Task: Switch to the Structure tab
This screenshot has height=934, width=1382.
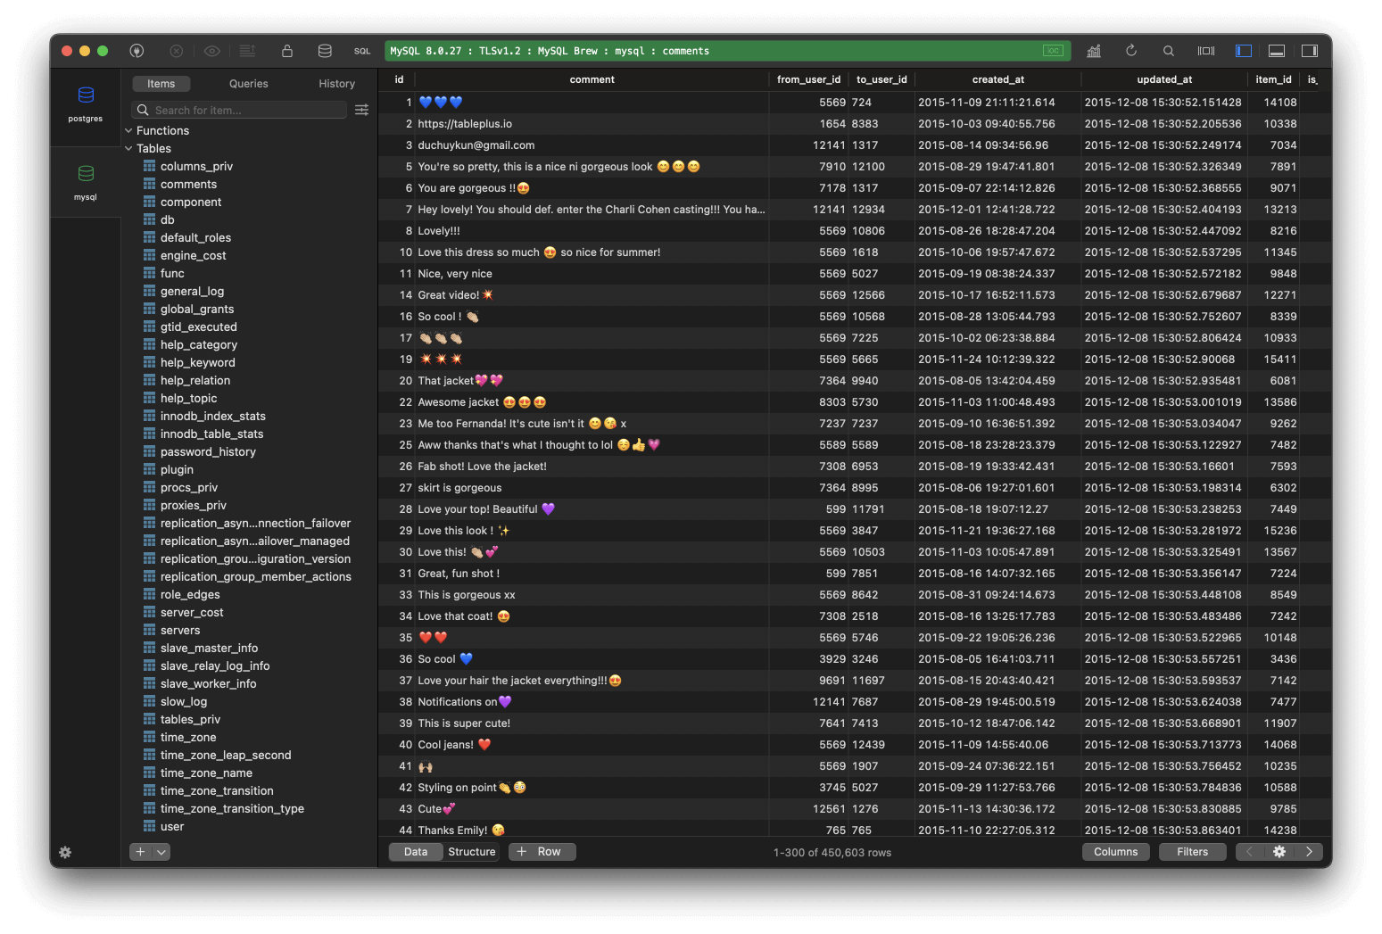Action: [x=471, y=852]
